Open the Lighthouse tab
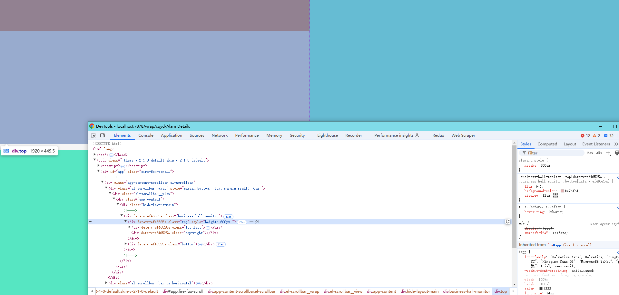The width and height of the screenshot is (619, 295). 328,135
